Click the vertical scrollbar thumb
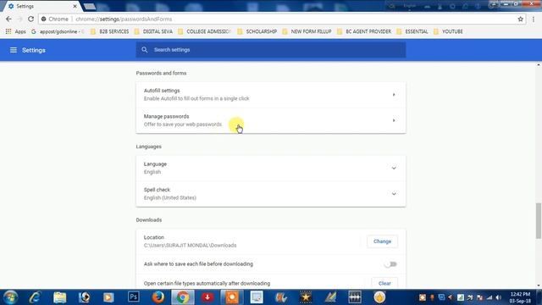Image resolution: width=542 pixels, height=305 pixels. point(539,220)
